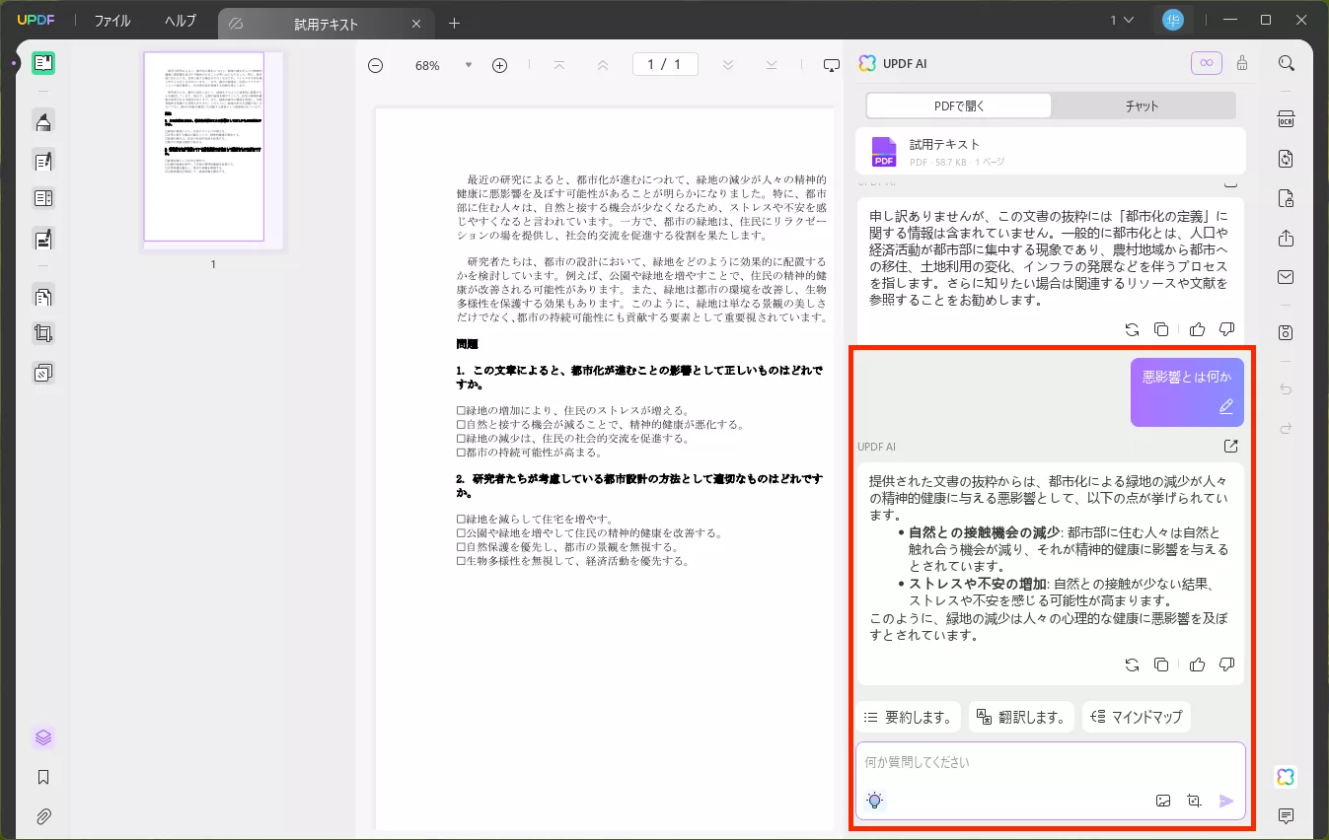Zoom in with the plus icon
The image size is (1329, 840).
tap(499, 65)
